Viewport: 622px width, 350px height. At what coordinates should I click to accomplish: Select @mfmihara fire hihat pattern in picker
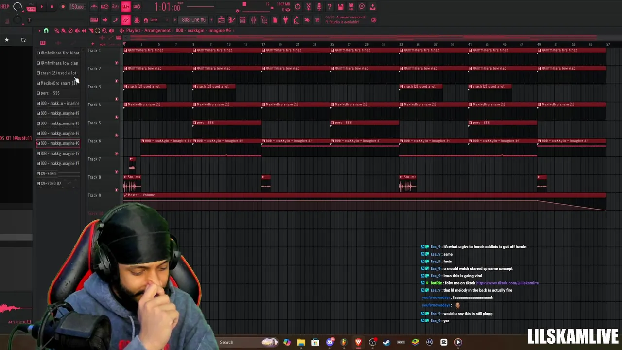click(58, 53)
